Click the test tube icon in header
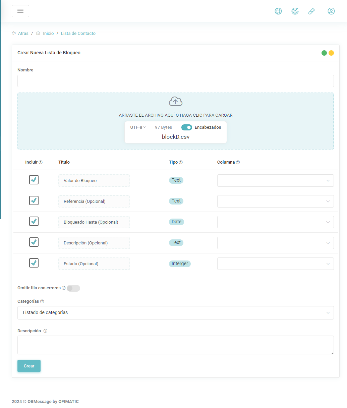This screenshot has height=408, width=347. (312, 11)
